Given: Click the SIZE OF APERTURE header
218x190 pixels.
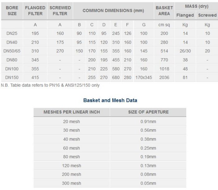Looking at the screenshot, I should click(148, 112).
